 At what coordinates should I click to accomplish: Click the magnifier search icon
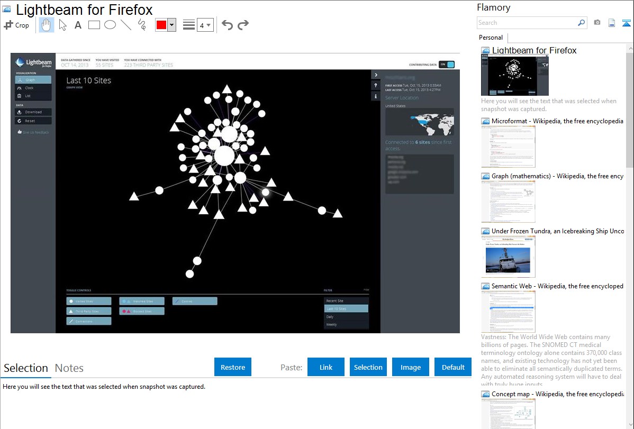(582, 23)
